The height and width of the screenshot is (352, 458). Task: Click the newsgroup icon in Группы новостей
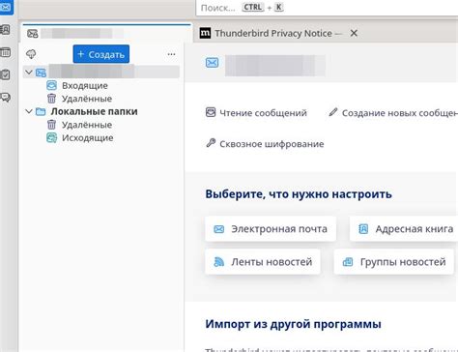pos(348,262)
